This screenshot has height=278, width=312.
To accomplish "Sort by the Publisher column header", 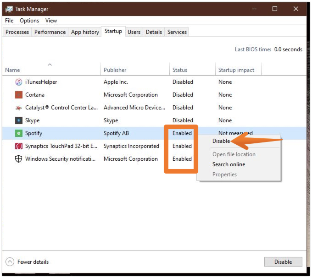I will 115,70.
